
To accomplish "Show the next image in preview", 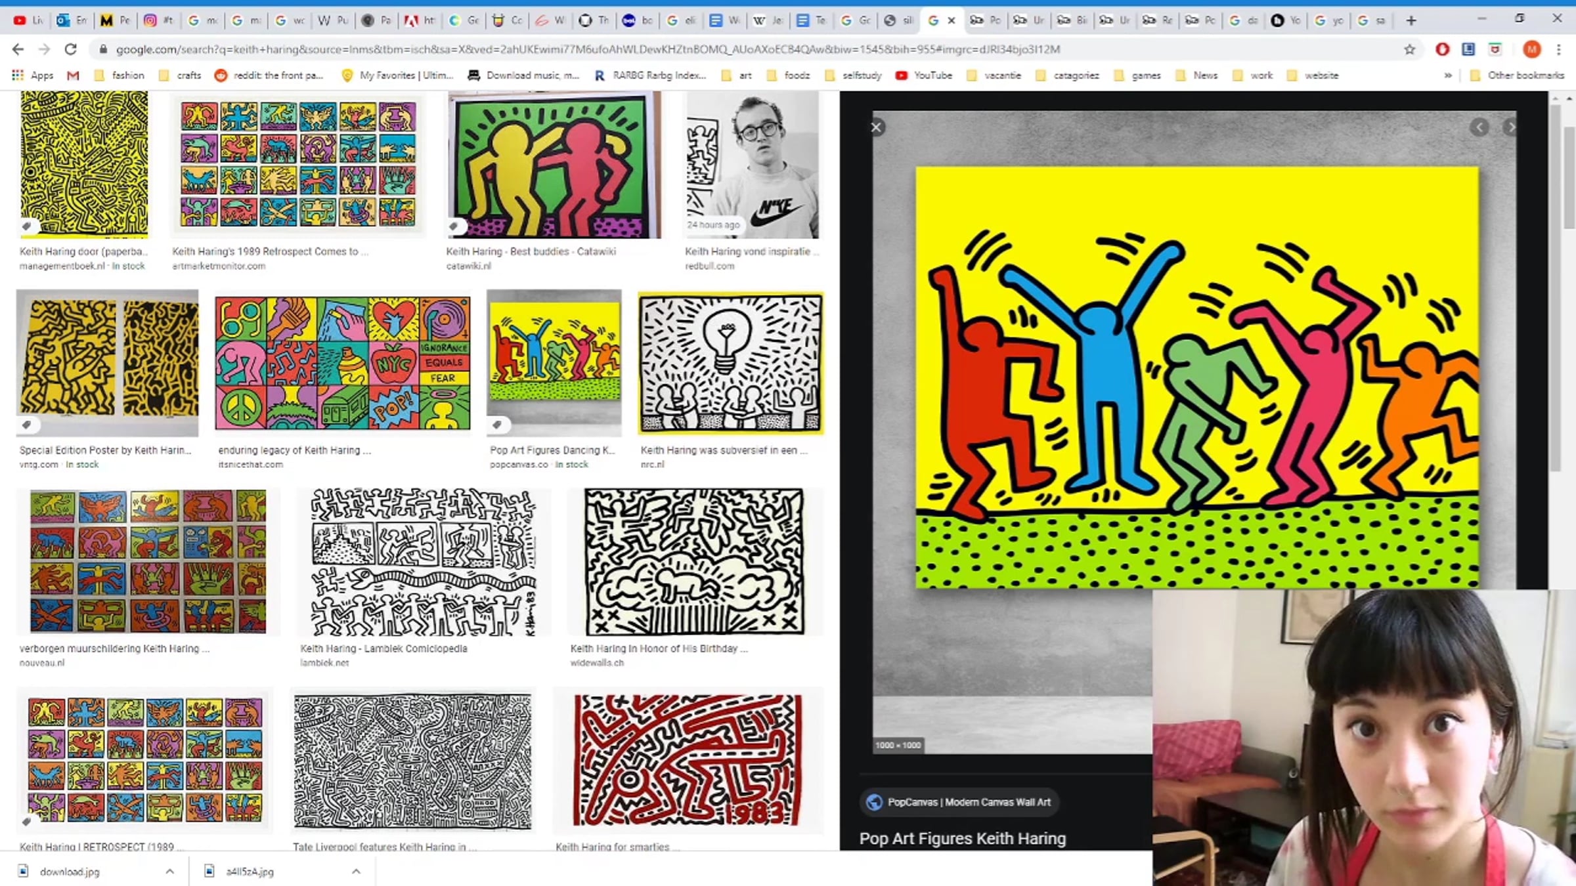I will tap(1510, 127).
